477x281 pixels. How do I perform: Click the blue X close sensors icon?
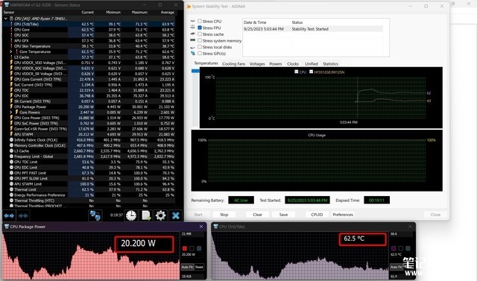(176, 215)
